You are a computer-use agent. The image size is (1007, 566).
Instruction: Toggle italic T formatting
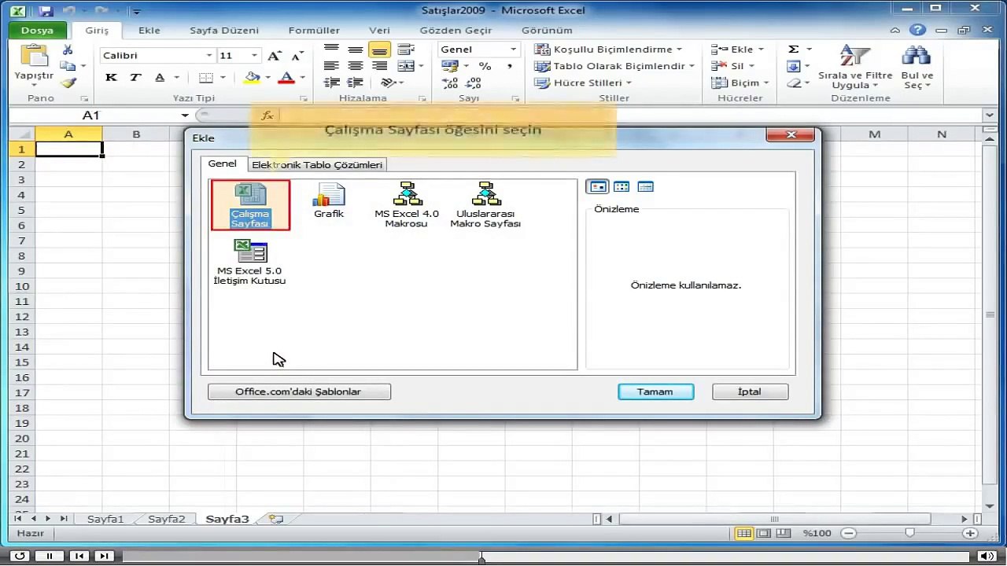(x=135, y=77)
